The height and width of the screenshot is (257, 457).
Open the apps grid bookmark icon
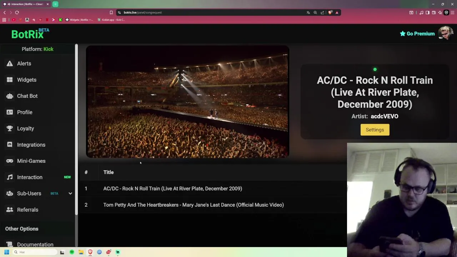coord(4,20)
